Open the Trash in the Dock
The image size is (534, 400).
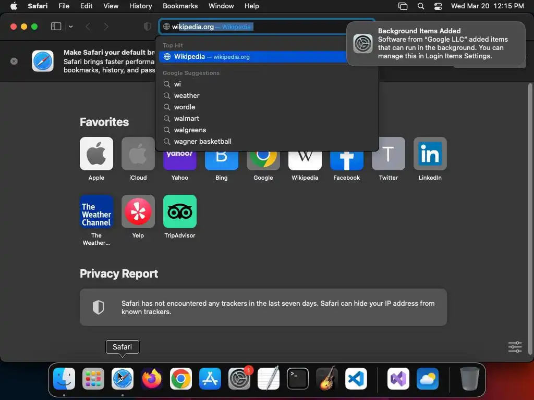[470, 379]
